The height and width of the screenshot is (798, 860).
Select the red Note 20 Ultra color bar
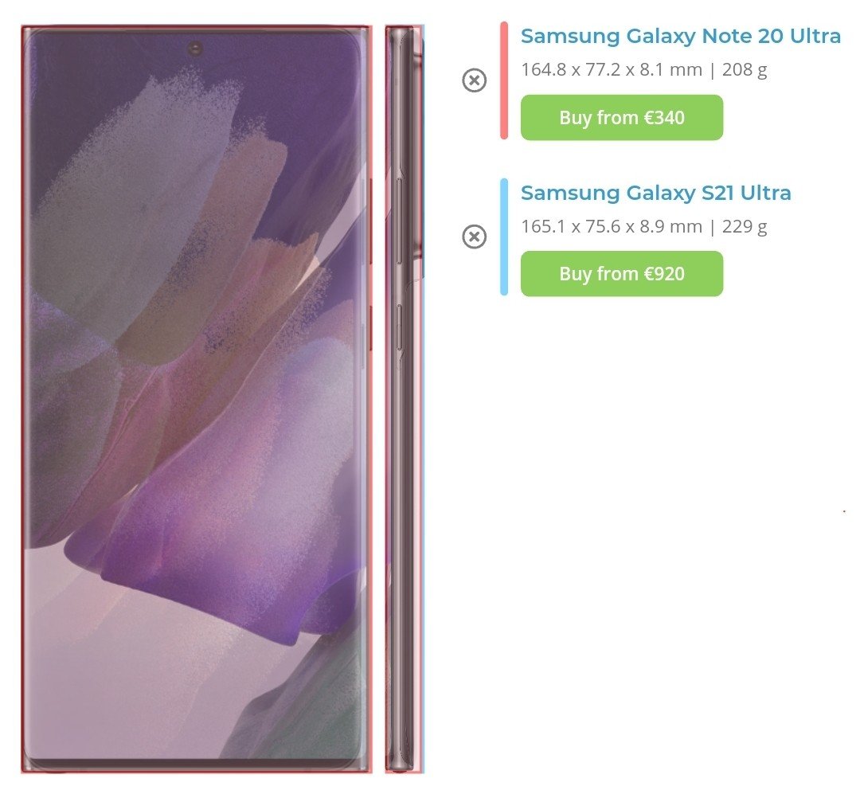pyautogui.click(x=503, y=80)
